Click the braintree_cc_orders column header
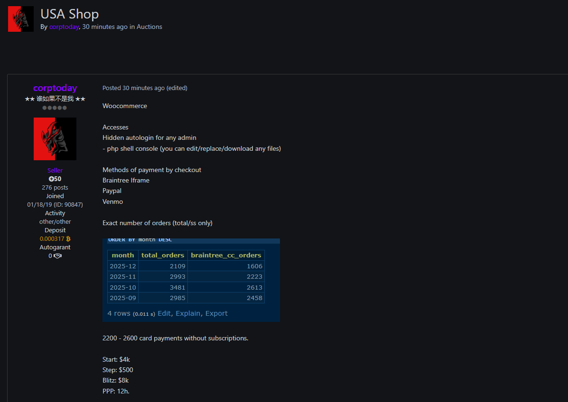The height and width of the screenshot is (402, 568). 226,255
